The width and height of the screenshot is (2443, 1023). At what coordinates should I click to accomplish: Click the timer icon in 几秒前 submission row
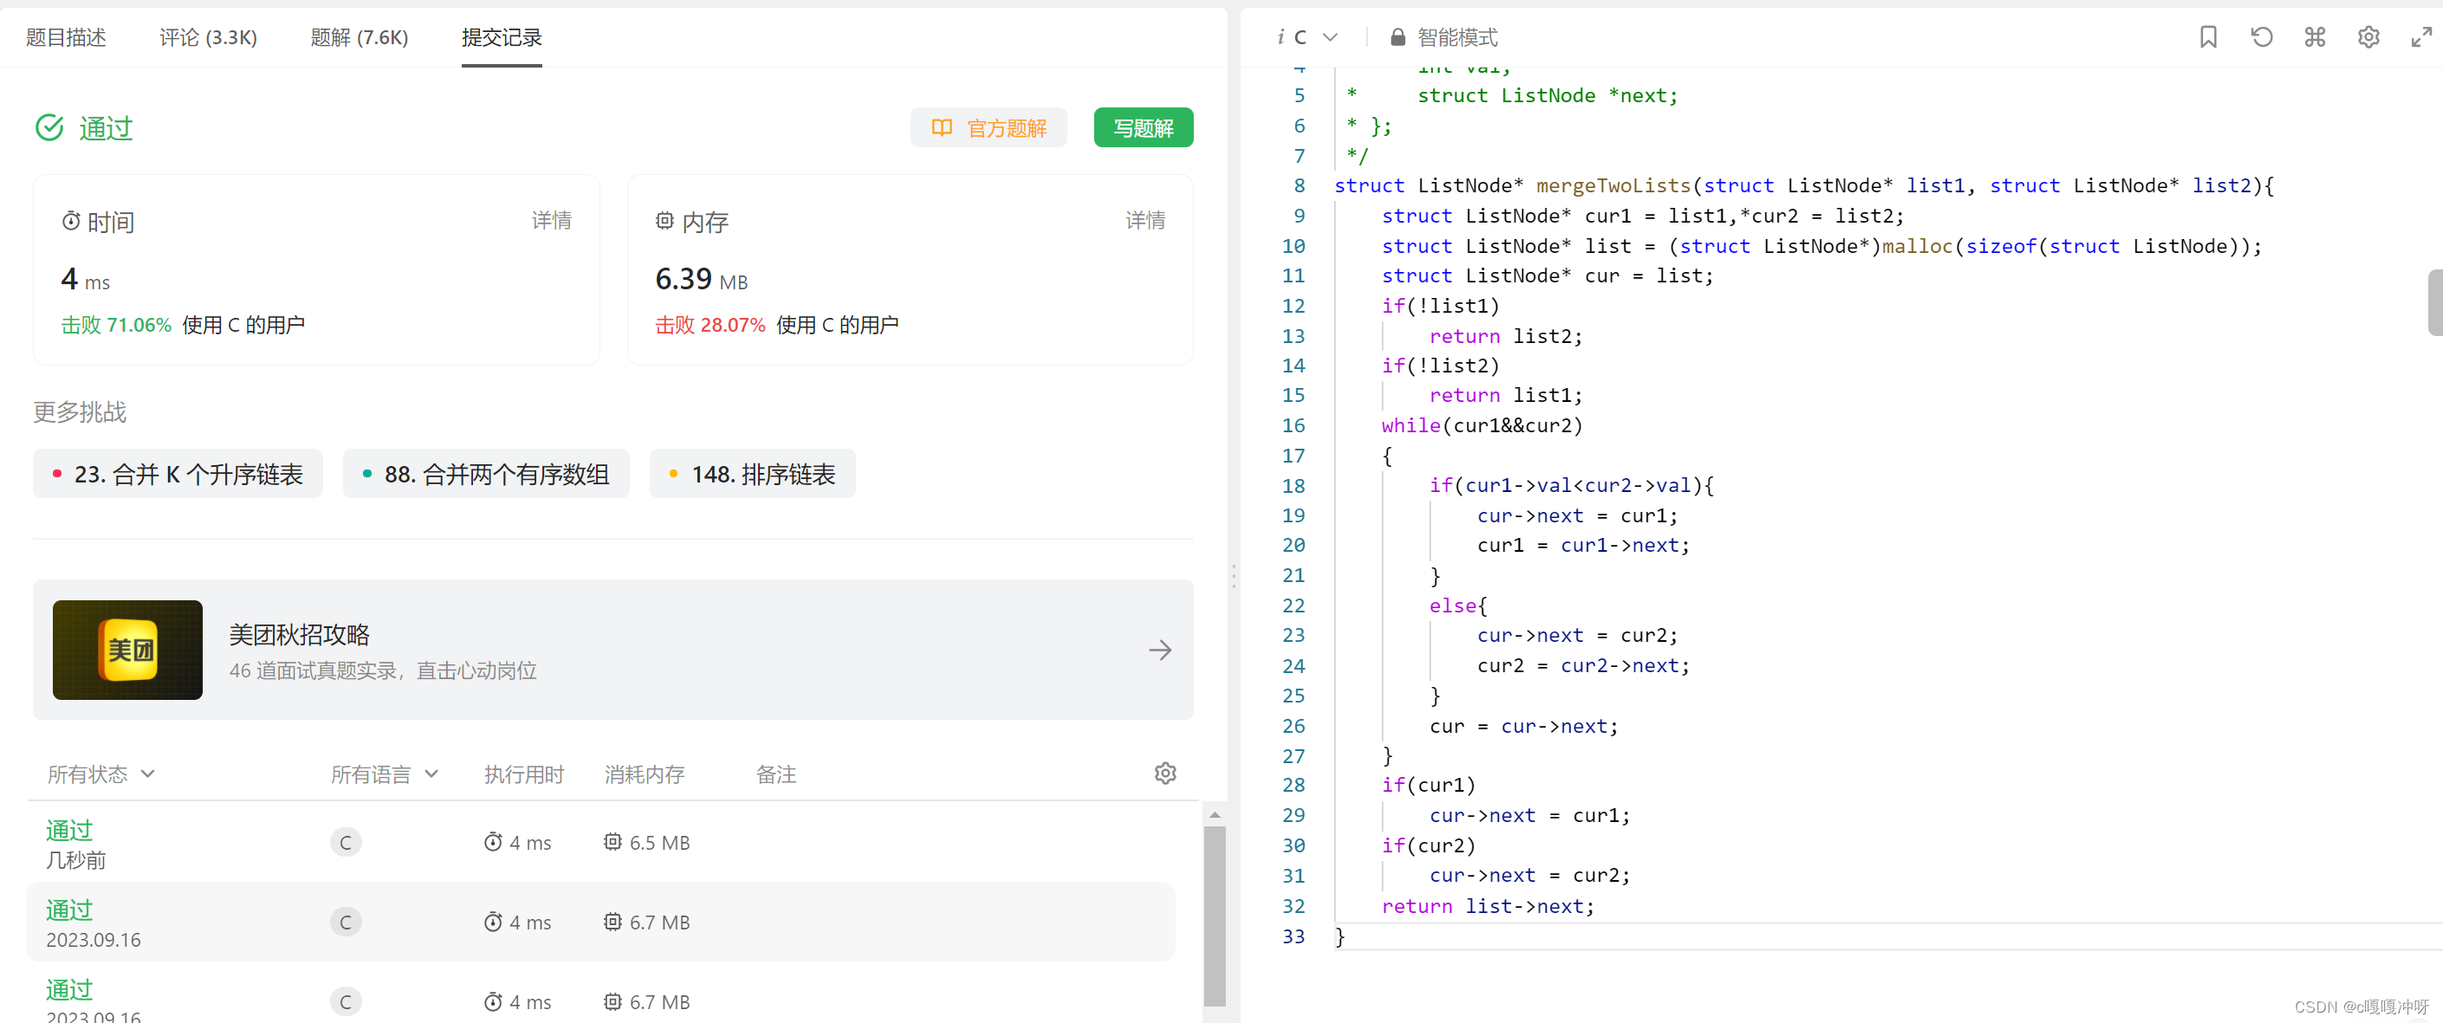pyautogui.click(x=492, y=842)
